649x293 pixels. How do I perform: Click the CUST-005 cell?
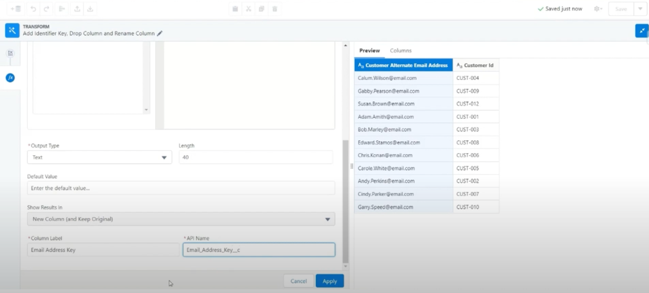(476, 168)
